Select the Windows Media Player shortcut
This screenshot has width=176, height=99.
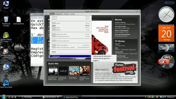coord(6,53)
